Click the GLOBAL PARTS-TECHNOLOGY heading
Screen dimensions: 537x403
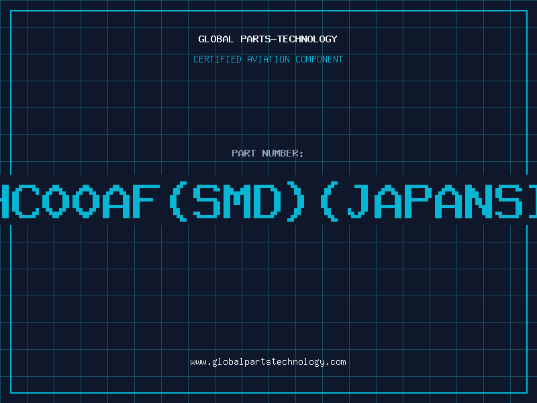[x=268, y=39]
